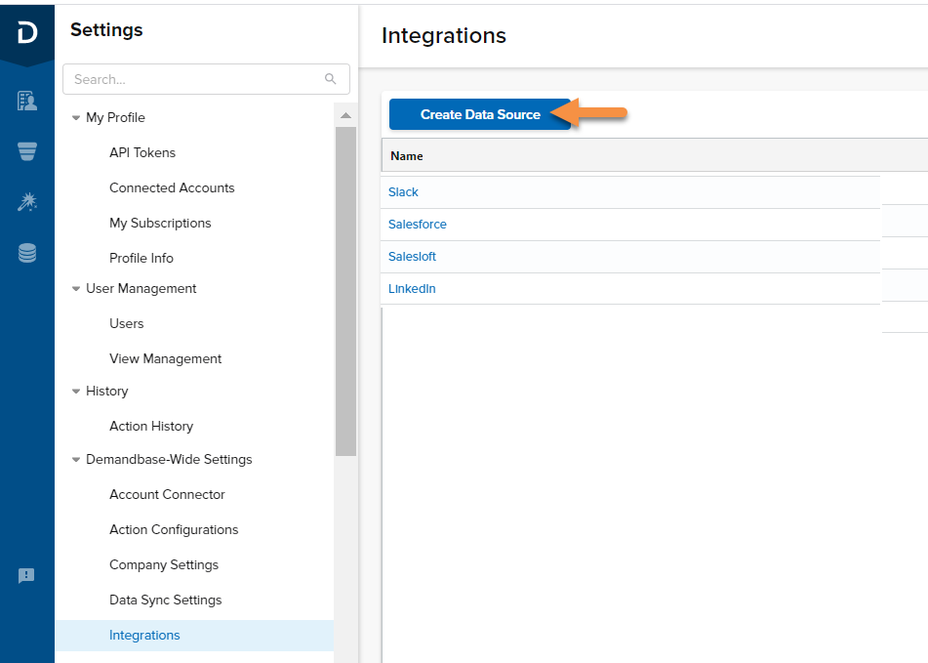Click the settings panel scrollbar thumb
Image resolution: width=928 pixels, height=663 pixels.
(345, 291)
